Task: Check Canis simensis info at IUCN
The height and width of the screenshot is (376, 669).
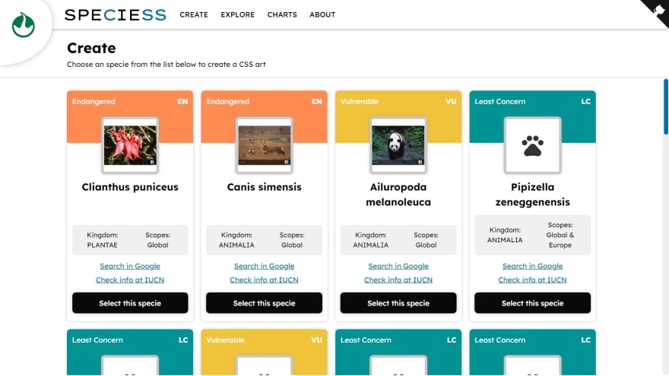Action: coord(264,280)
